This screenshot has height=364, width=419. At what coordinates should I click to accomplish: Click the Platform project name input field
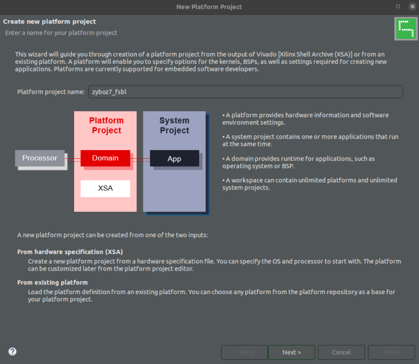(x=246, y=92)
